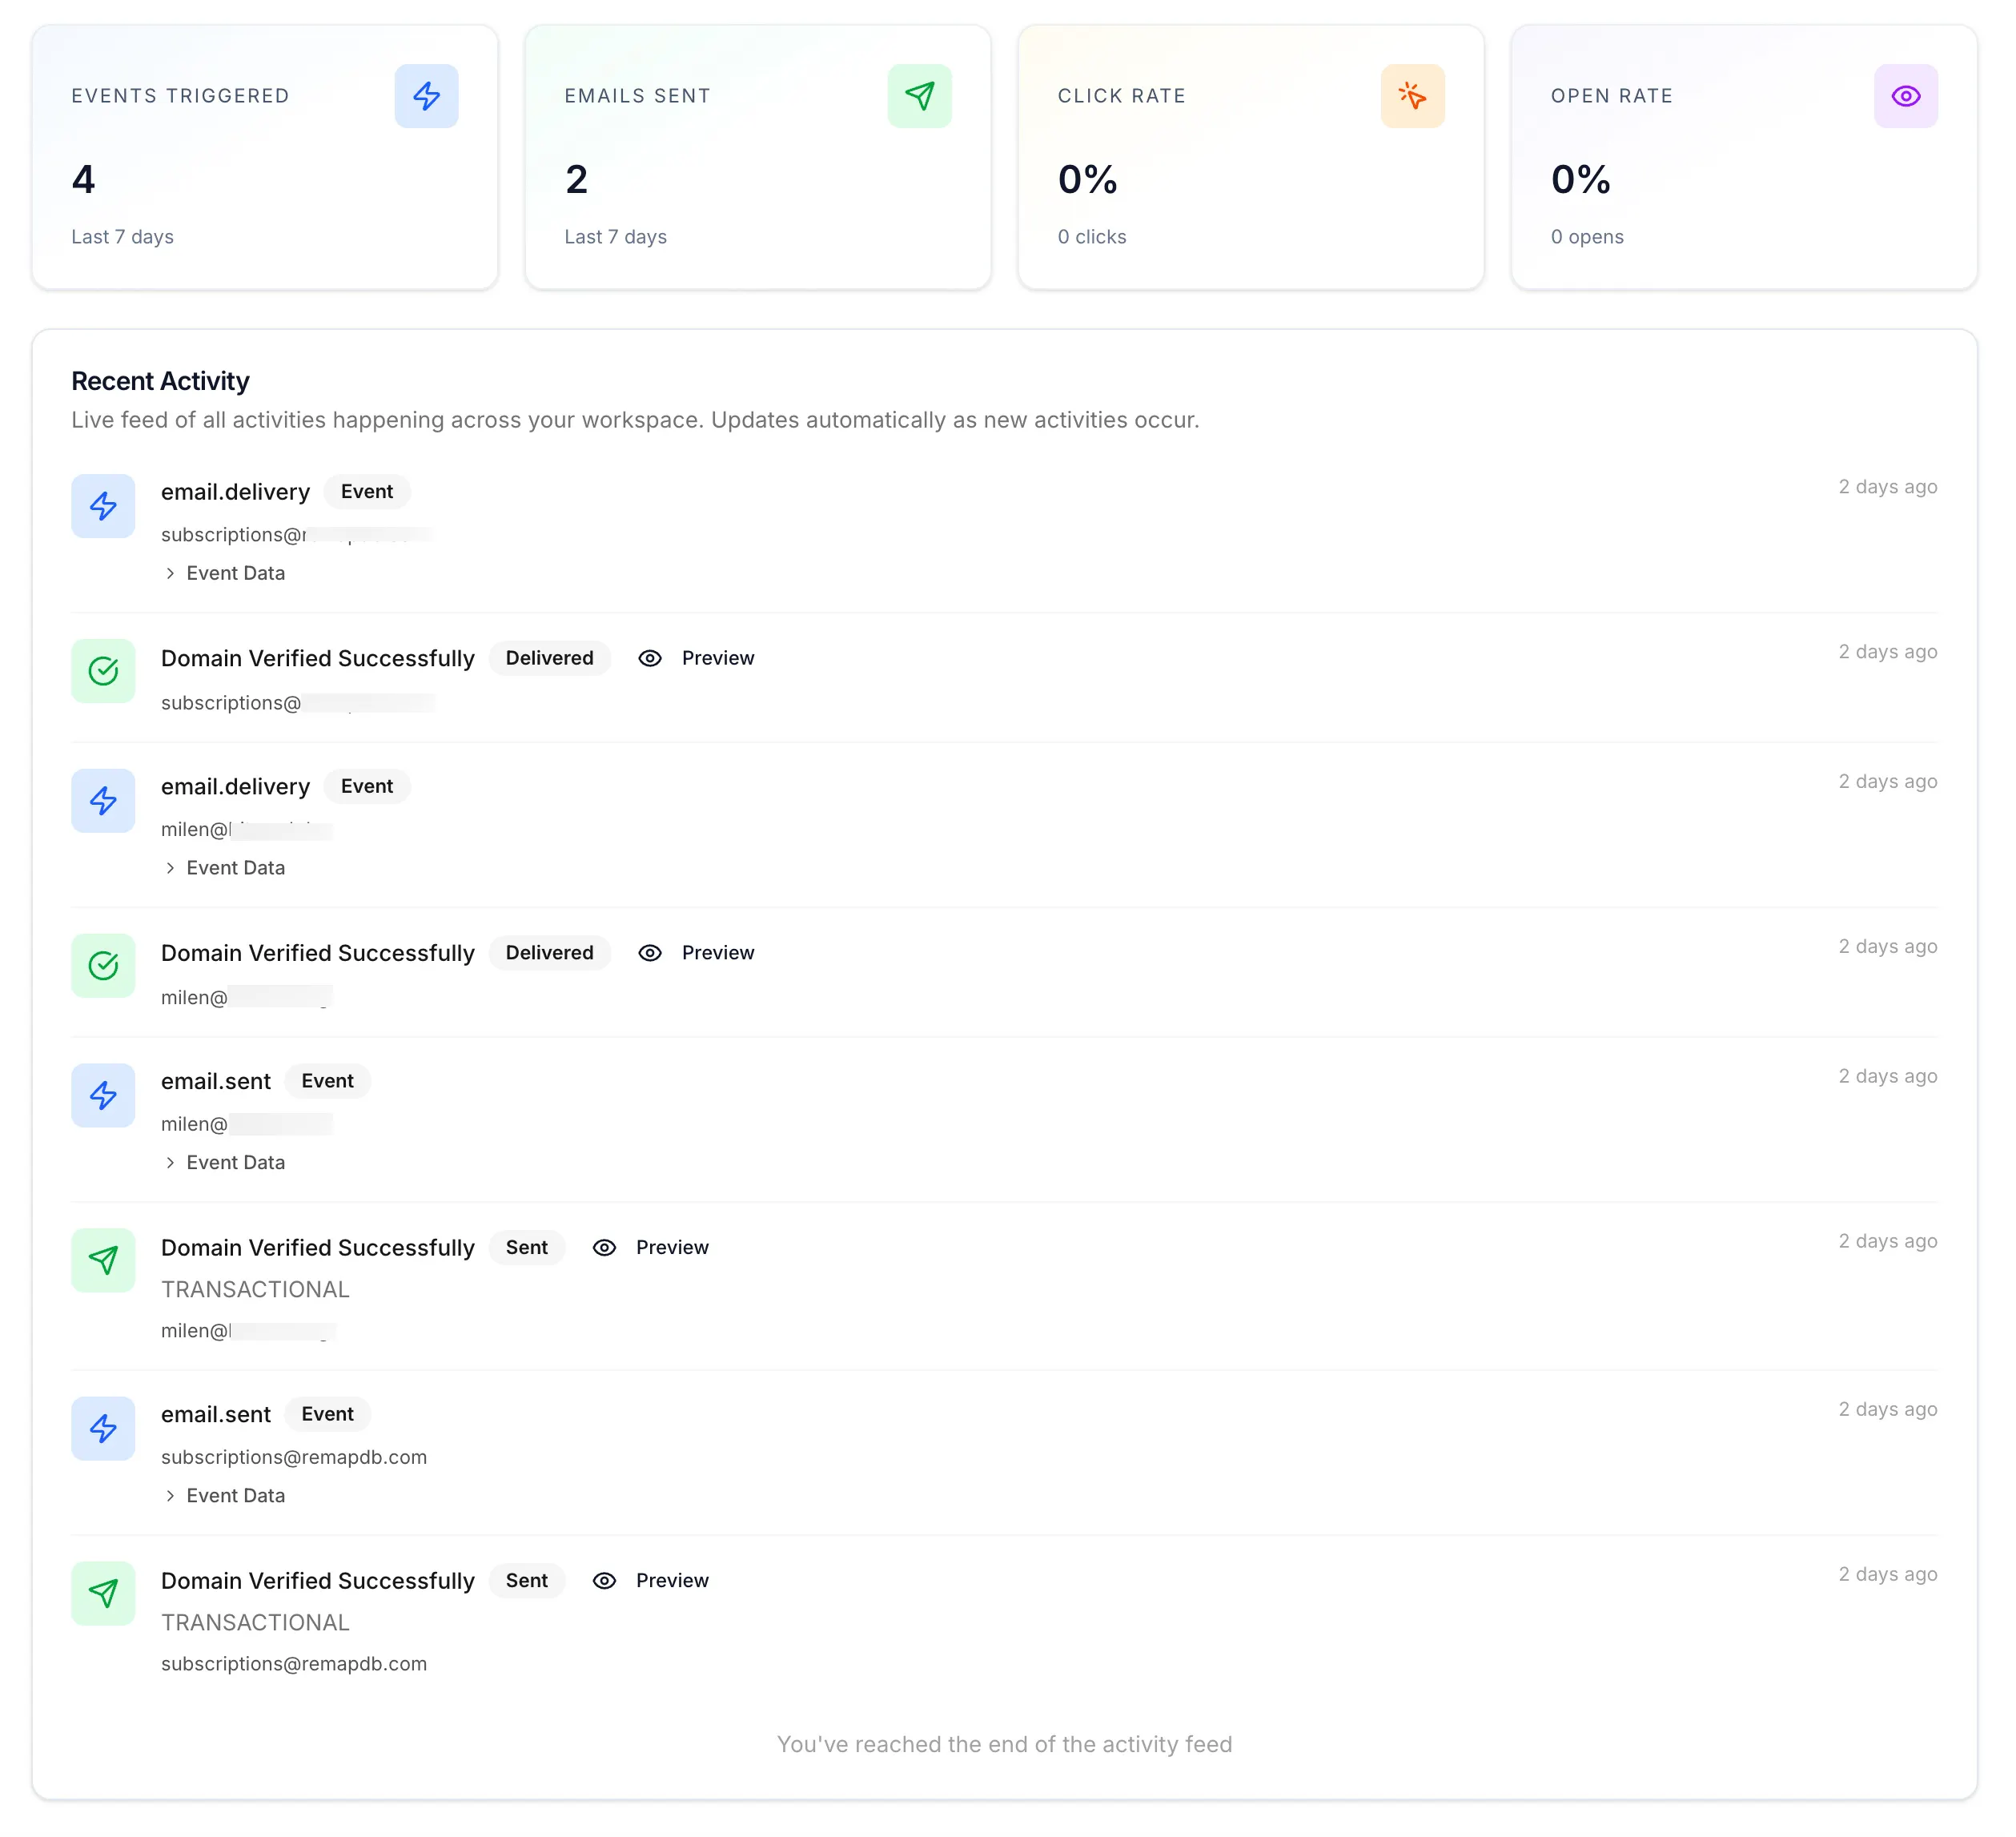Click lightning icon of email.delivery milen event
The width and height of the screenshot is (2016, 1837).
pyautogui.click(x=103, y=801)
